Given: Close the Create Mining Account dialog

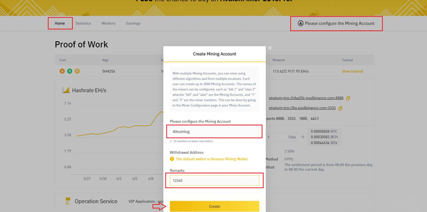Looking at the screenshot, I should [x=270, y=48].
